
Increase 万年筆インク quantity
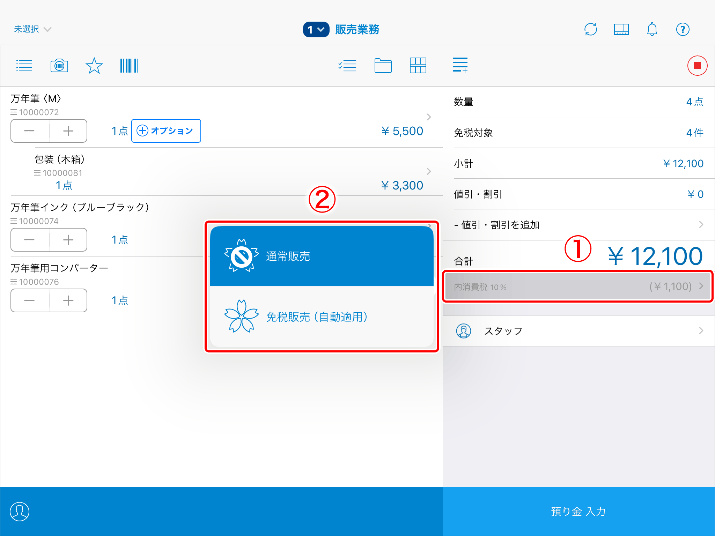click(x=68, y=240)
